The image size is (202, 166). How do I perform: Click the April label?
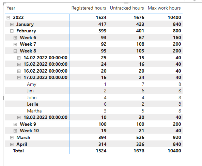pos(22,144)
